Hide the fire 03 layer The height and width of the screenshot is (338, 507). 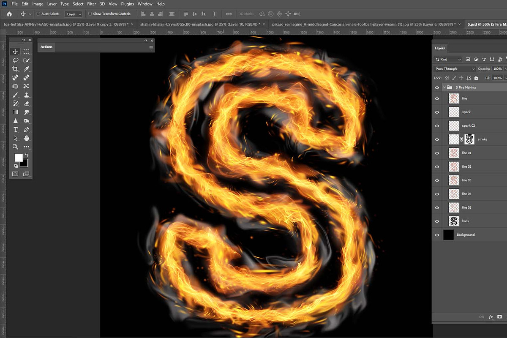[437, 180]
